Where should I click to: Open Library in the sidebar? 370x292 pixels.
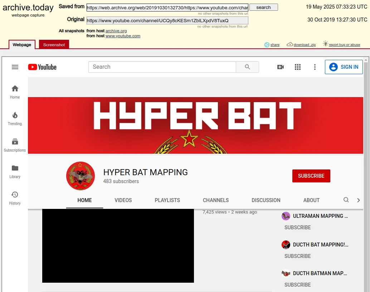coord(15,172)
